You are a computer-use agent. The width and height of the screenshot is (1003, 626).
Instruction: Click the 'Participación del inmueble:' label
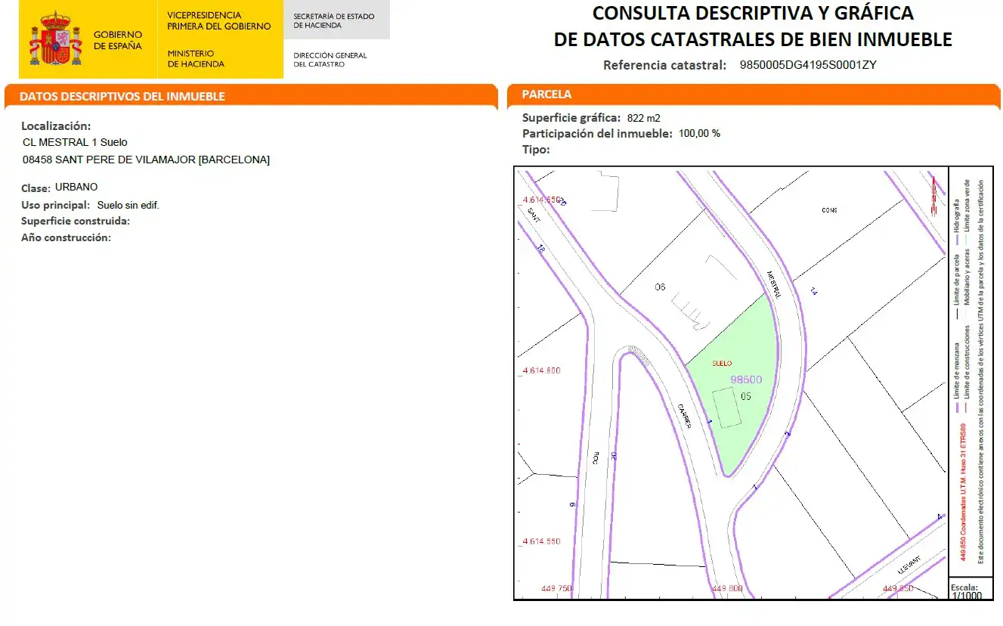click(597, 134)
